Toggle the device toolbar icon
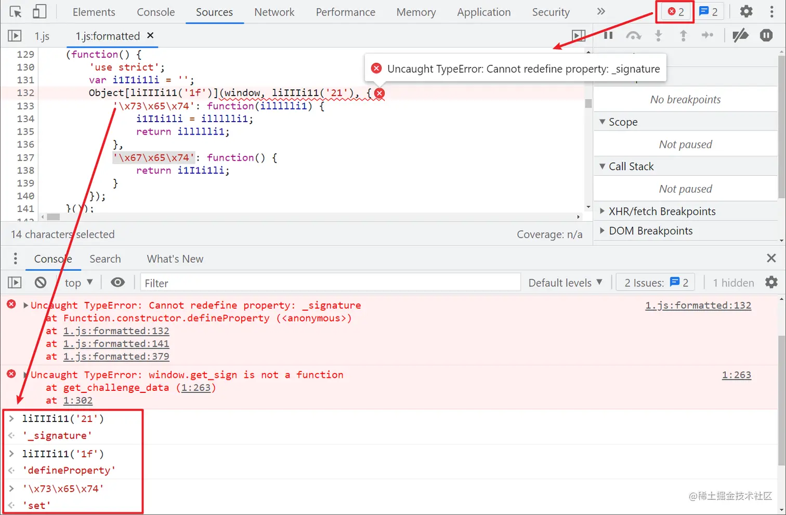This screenshot has height=515, width=786. pyautogui.click(x=40, y=11)
